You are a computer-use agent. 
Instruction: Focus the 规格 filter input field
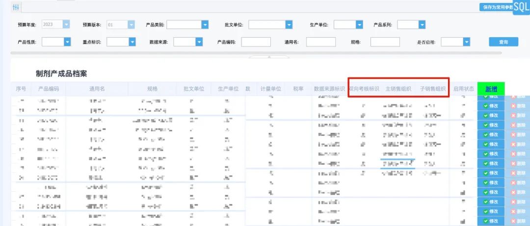click(x=385, y=42)
